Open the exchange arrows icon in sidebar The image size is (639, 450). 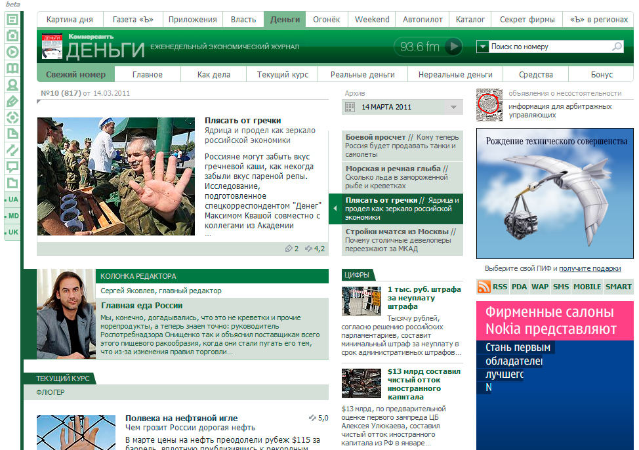click(12, 150)
